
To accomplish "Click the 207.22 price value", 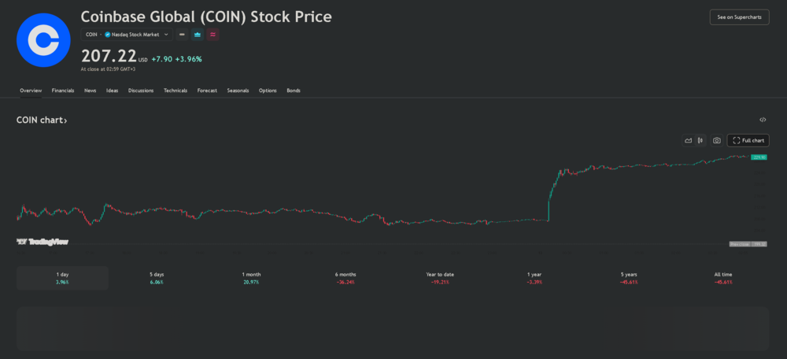I will click(109, 56).
